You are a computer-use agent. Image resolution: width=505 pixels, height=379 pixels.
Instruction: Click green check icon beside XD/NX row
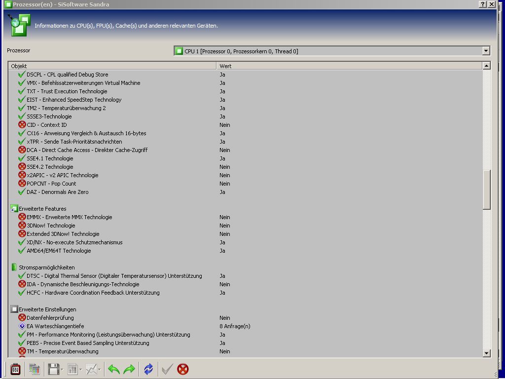coord(22,242)
